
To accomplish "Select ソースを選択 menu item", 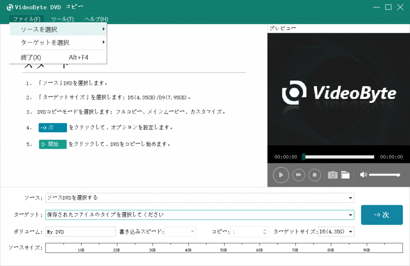I will (x=58, y=29).
